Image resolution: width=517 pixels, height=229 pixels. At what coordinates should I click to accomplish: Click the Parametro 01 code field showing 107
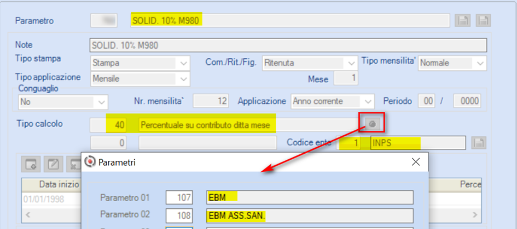point(179,197)
